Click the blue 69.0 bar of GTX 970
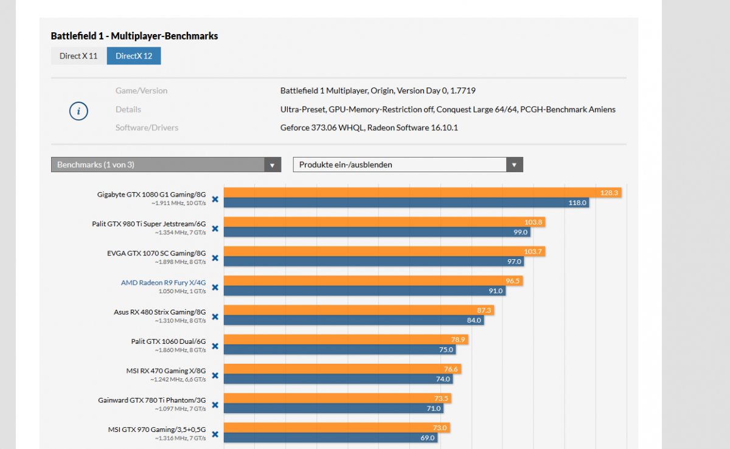Image resolution: width=730 pixels, height=449 pixels. click(x=331, y=438)
